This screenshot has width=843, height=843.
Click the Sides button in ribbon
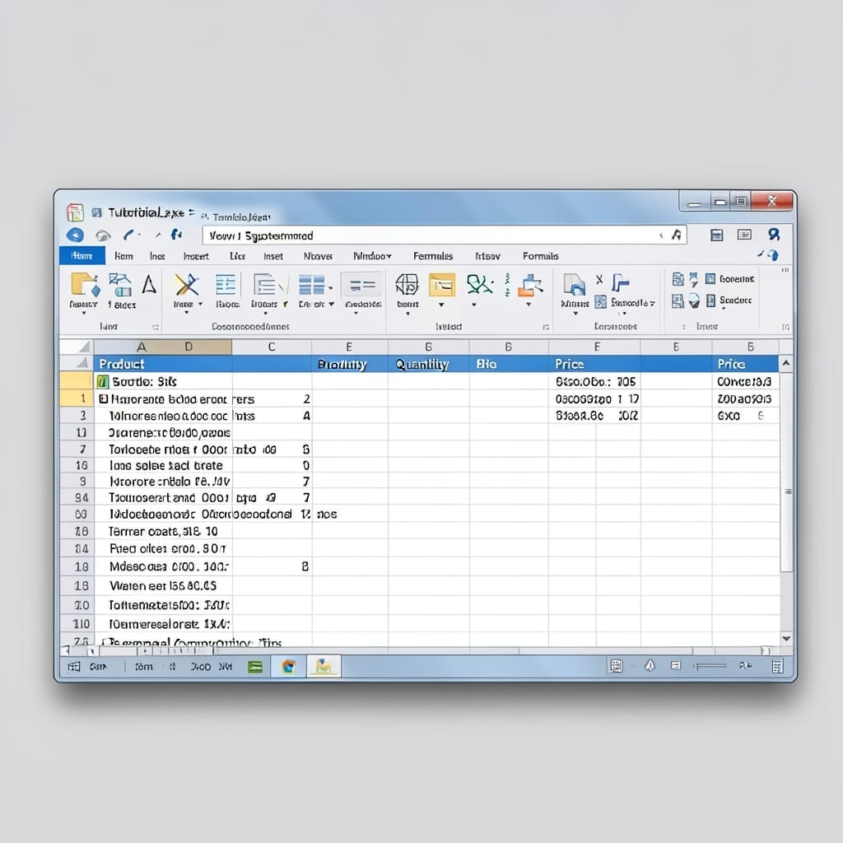tap(122, 305)
